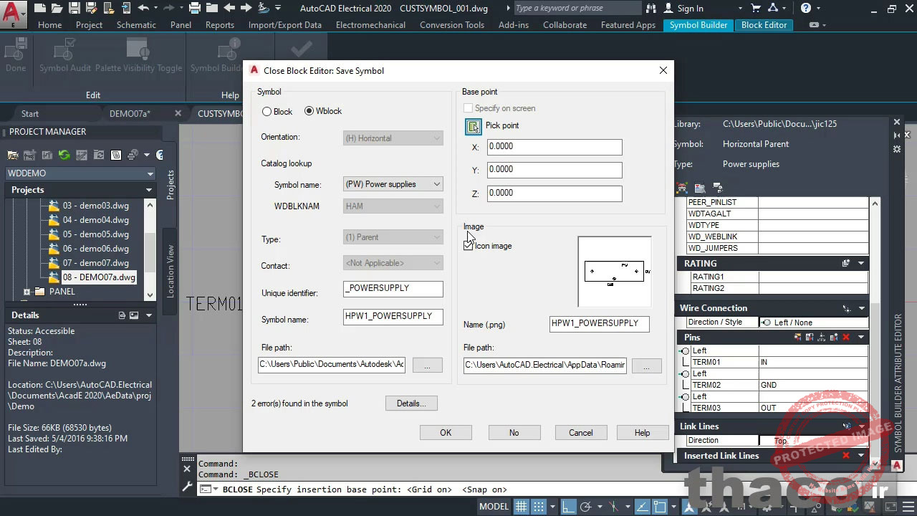
Task: Click Details to view symbol errors
Action: point(411,403)
